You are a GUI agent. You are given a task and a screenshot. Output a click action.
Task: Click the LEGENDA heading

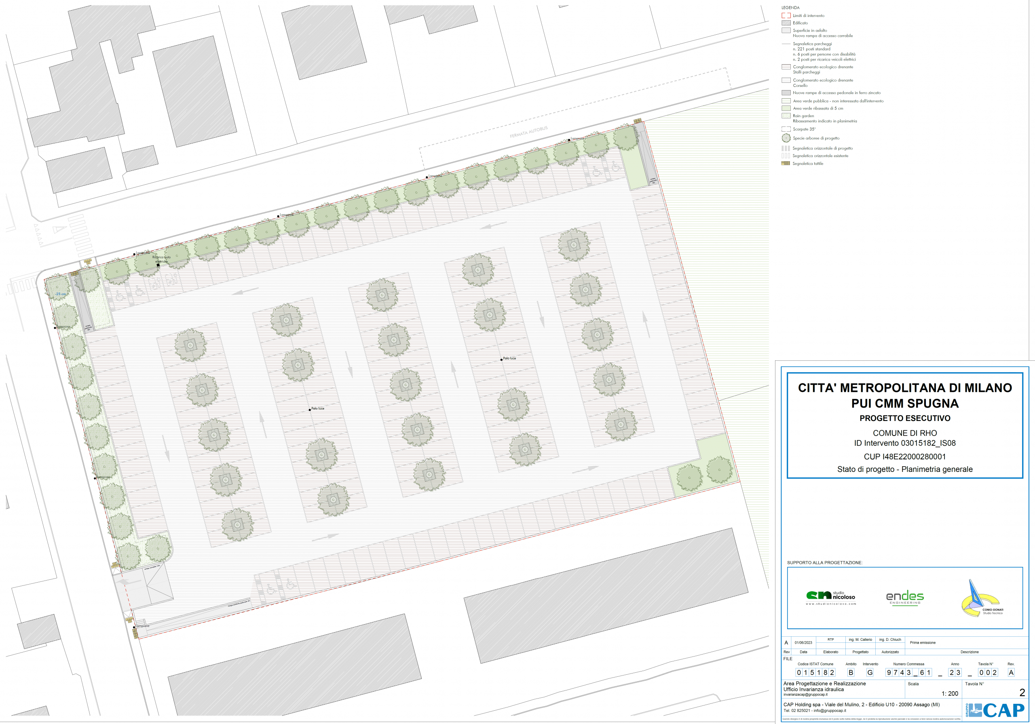[790, 8]
